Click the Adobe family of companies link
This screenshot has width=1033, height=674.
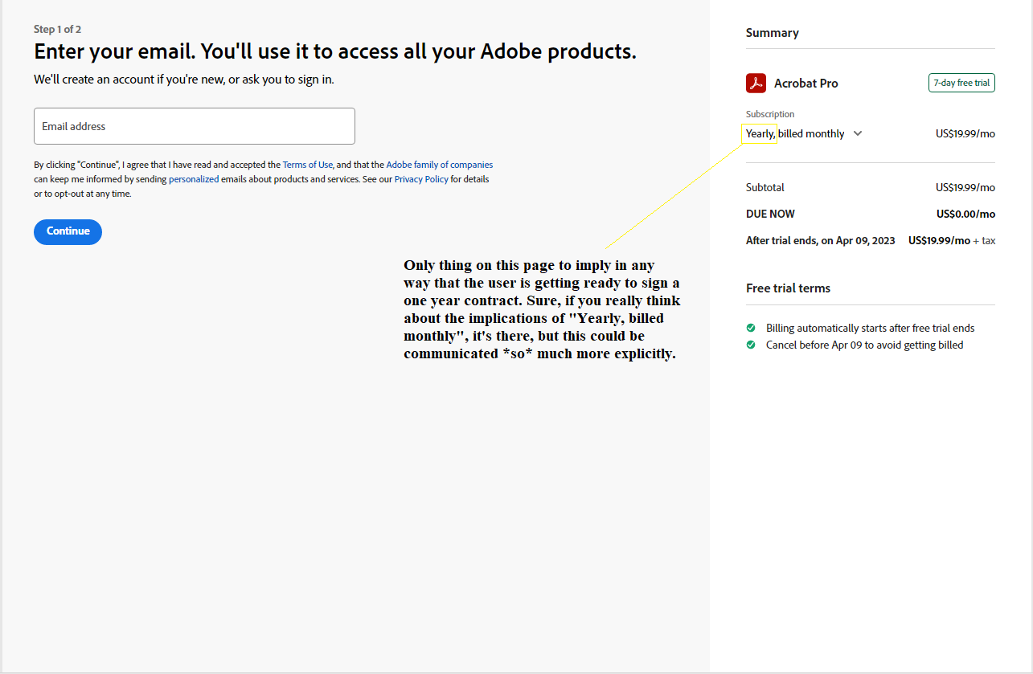coord(439,164)
